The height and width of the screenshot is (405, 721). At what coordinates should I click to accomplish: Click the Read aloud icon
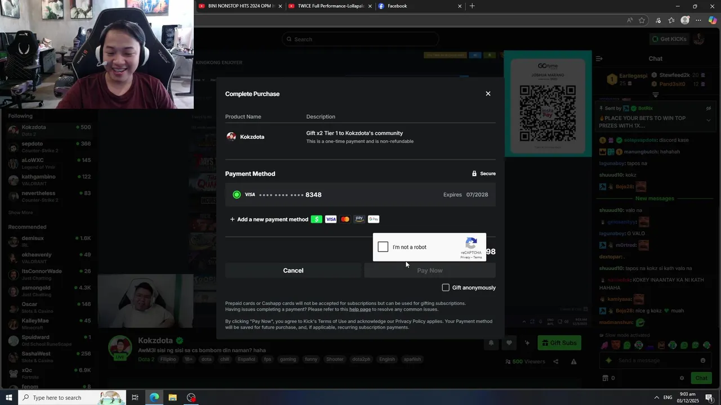click(x=630, y=20)
